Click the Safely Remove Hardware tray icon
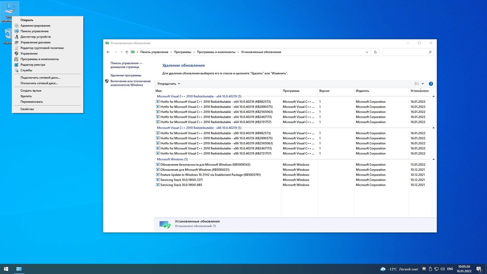Screen dimensions: 487x274 pyautogui.click(x=430, y=269)
